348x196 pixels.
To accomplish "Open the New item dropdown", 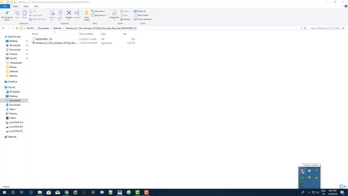I will 98,11.
